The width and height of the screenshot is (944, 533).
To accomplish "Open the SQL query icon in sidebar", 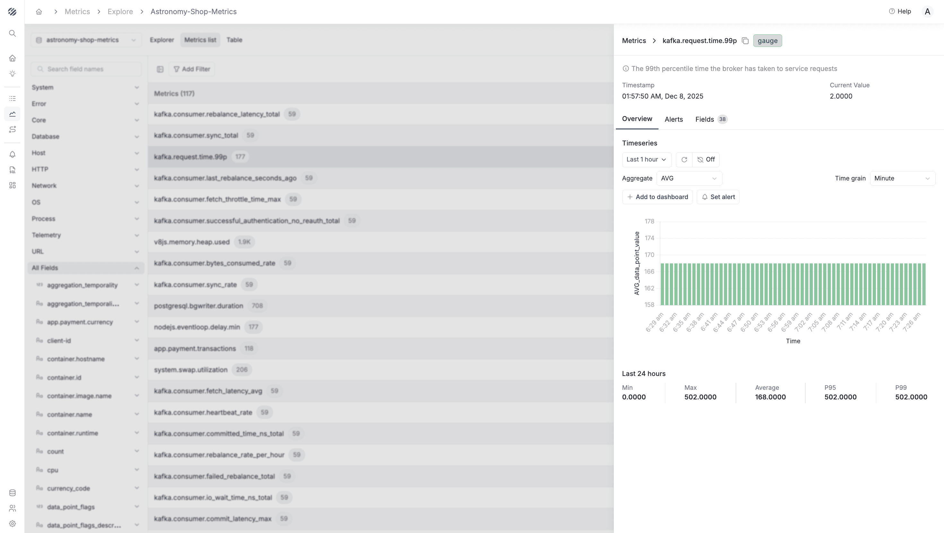I will click(x=12, y=170).
